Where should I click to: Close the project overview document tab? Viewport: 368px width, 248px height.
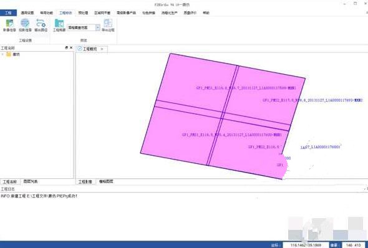(102, 49)
